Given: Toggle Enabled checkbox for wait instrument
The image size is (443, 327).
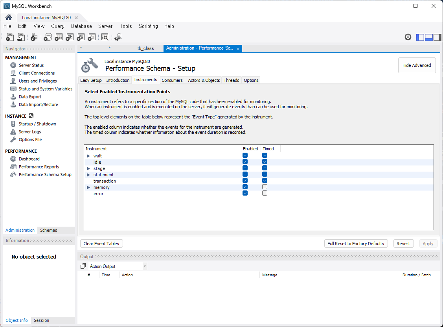Looking at the screenshot, I should (245, 155).
